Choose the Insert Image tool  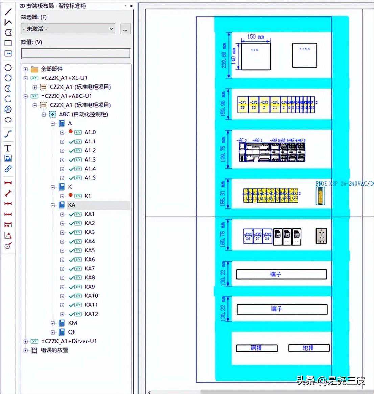click(8, 158)
